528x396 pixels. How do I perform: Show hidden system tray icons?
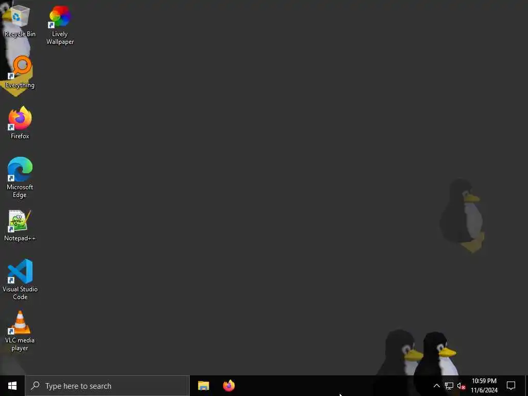pyautogui.click(x=436, y=386)
